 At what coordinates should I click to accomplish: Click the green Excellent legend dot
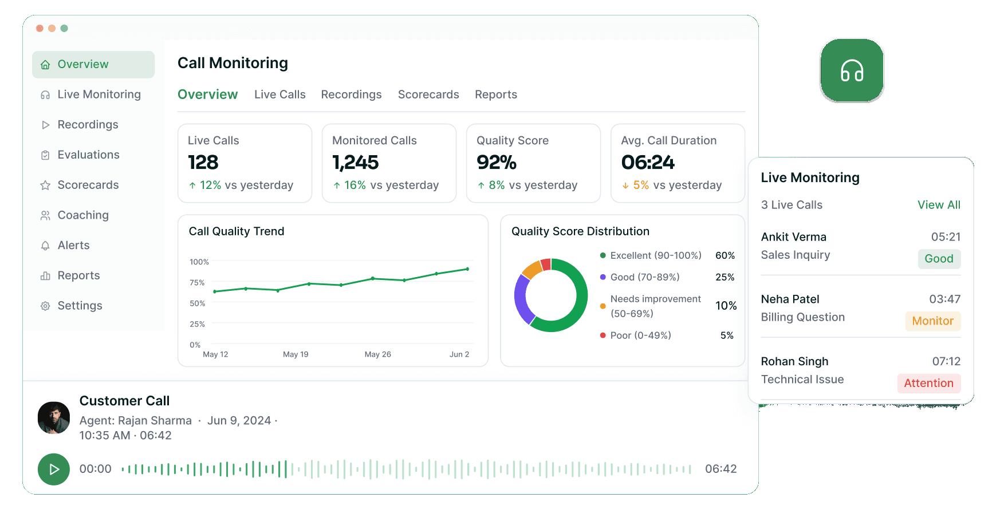pyautogui.click(x=603, y=255)
